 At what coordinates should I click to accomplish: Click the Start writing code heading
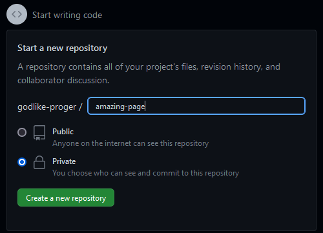[67, 15]
